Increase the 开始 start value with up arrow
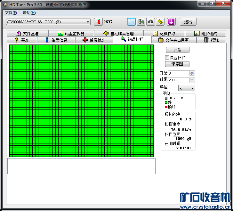Viewport: 233px width, 211px height. 192,72
